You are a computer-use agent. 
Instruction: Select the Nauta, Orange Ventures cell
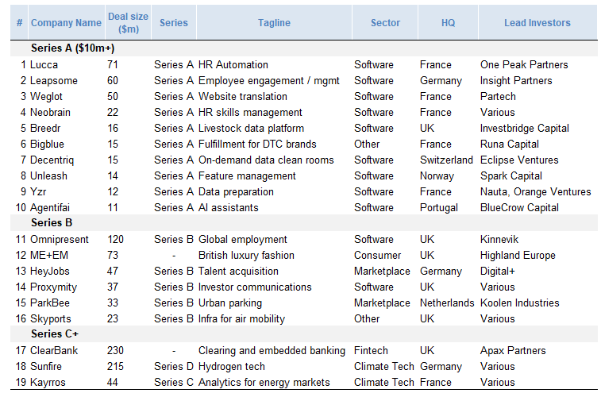coord(535,192)
